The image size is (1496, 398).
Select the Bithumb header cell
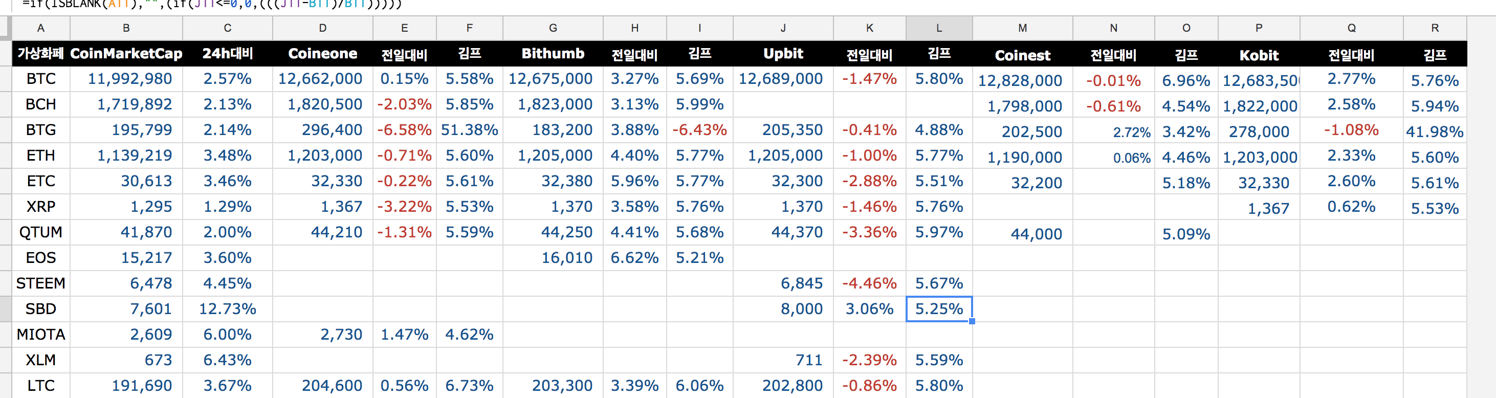point(552,53)
